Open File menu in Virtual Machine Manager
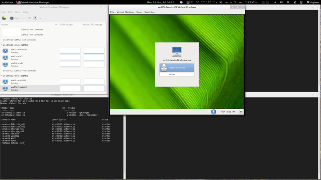Screen dimensions: 321x180 click(x=4, y=12)
